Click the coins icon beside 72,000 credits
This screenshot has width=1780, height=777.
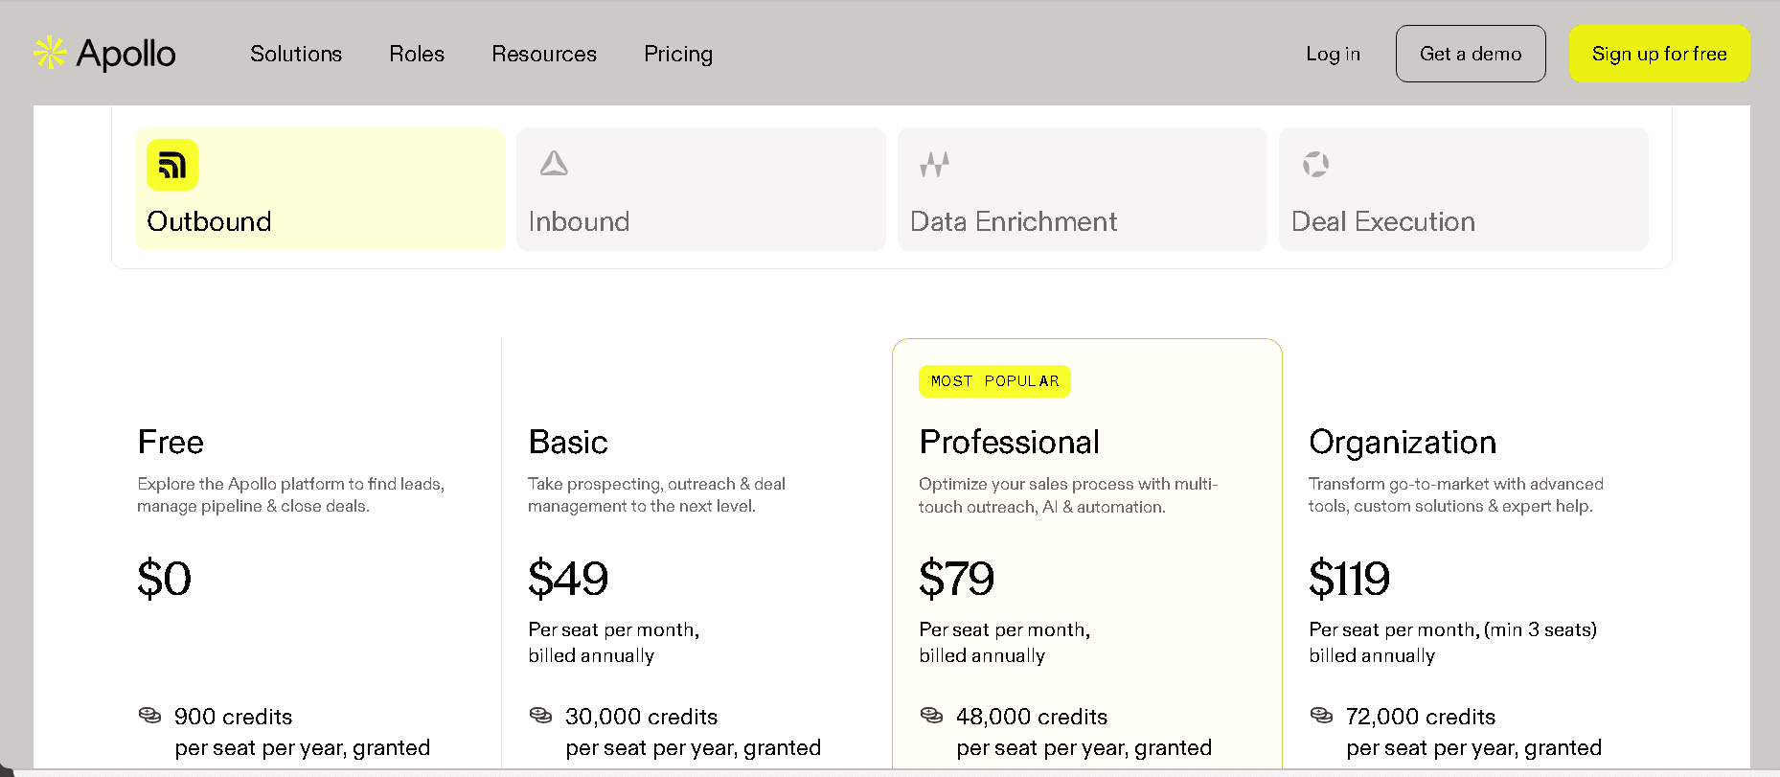(1322, 715)
